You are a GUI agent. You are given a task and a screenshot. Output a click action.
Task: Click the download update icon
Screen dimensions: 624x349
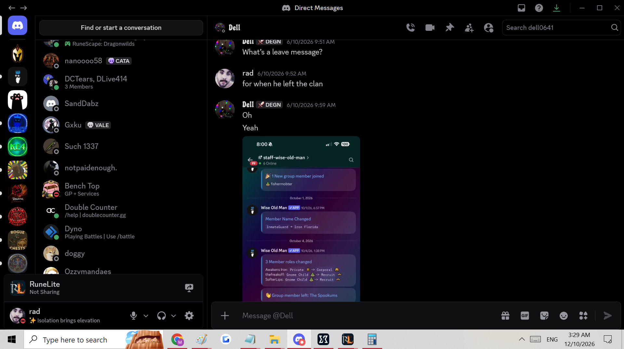[x=556, y=8]
